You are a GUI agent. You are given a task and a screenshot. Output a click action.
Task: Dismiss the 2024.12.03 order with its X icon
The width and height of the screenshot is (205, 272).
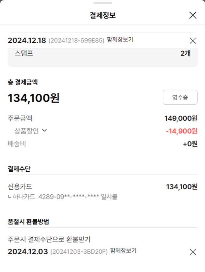(193, 252)
